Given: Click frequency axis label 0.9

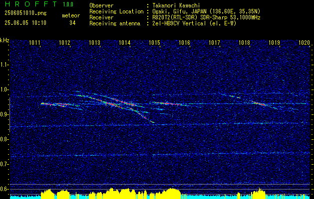Looking at the screenshot, I should [x=4, y=114].
